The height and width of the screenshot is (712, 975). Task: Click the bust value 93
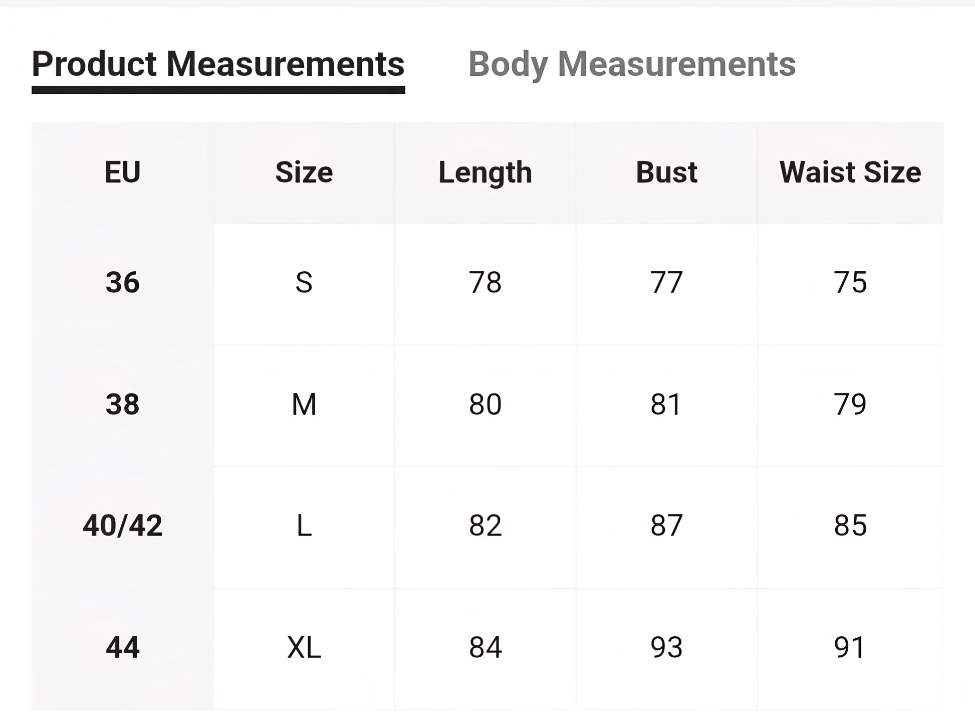tap(666, 647)
